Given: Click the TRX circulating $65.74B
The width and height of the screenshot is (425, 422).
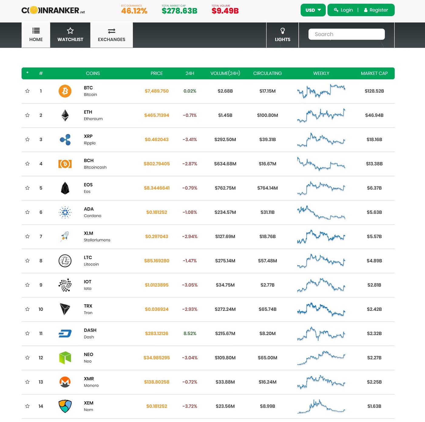Looking at the screenshot, I should (x=267, y=309).
